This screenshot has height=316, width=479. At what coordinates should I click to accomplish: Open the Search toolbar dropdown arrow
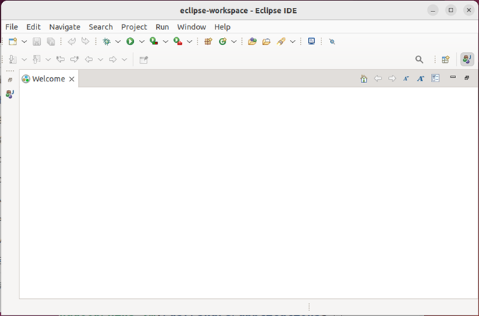[293, 41]
